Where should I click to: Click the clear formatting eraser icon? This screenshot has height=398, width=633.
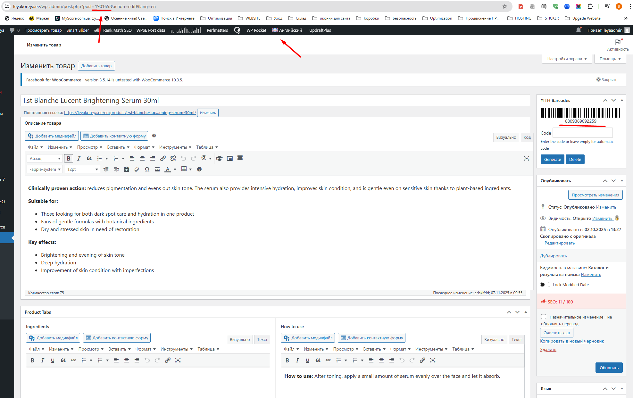coord(137,169)
